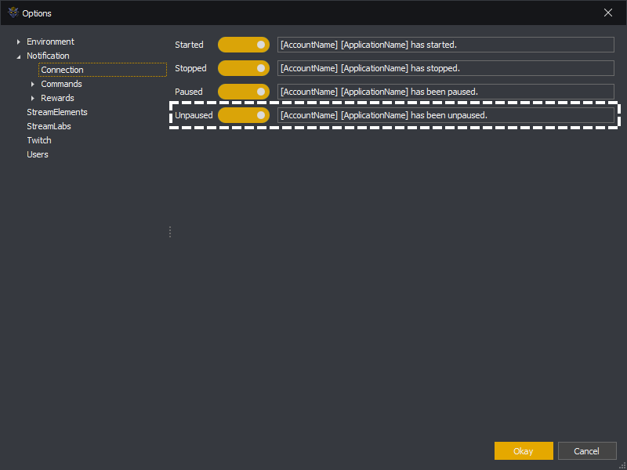The image size is (627, 470).
Task: Edit the 'has started' message field
Action: tap(446, 45)
